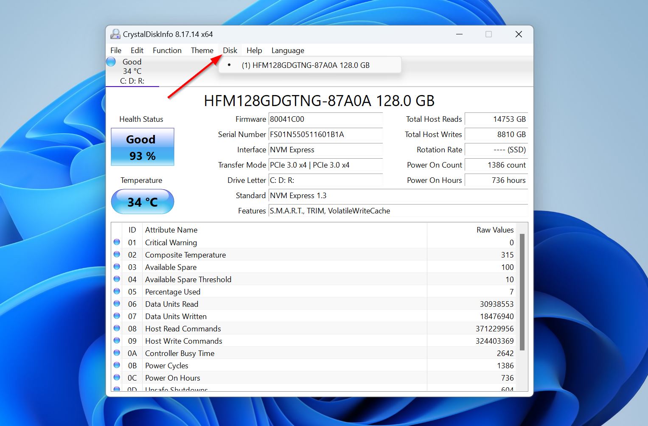648x426 pixels.
Task: Click the Data Units Written status dot
Action: (x=117, y=316)
